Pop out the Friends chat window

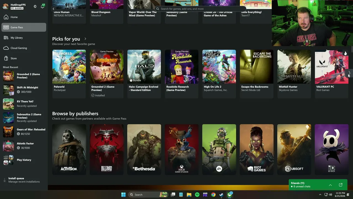click(341, 185)
